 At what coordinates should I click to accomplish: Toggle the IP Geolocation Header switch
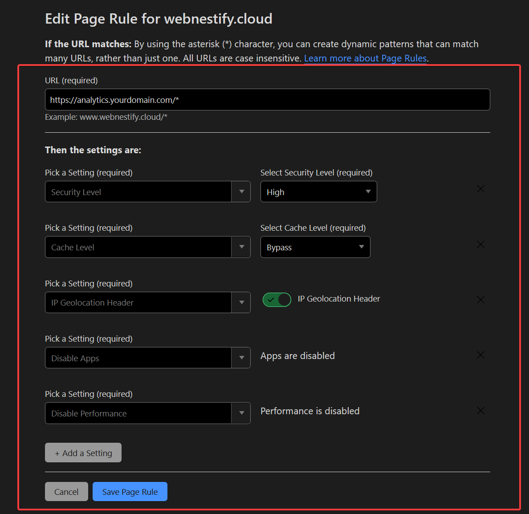click(x=277, y=300)
